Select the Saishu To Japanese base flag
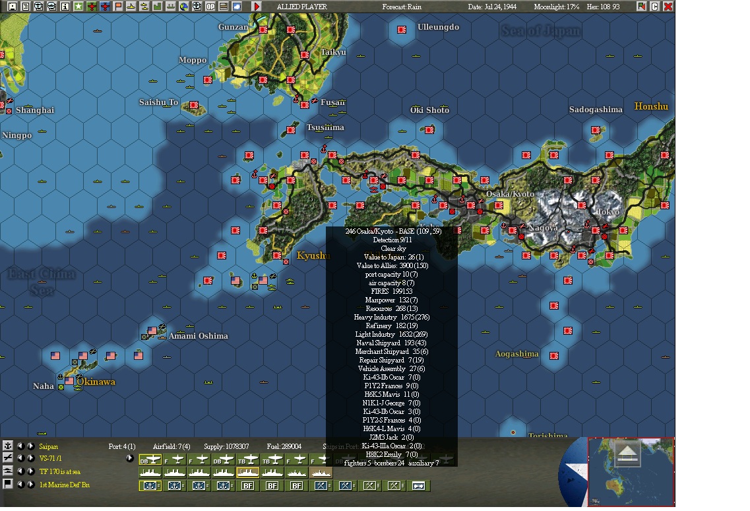This screenshot has width=750, height=511. [x=194, y=105]
